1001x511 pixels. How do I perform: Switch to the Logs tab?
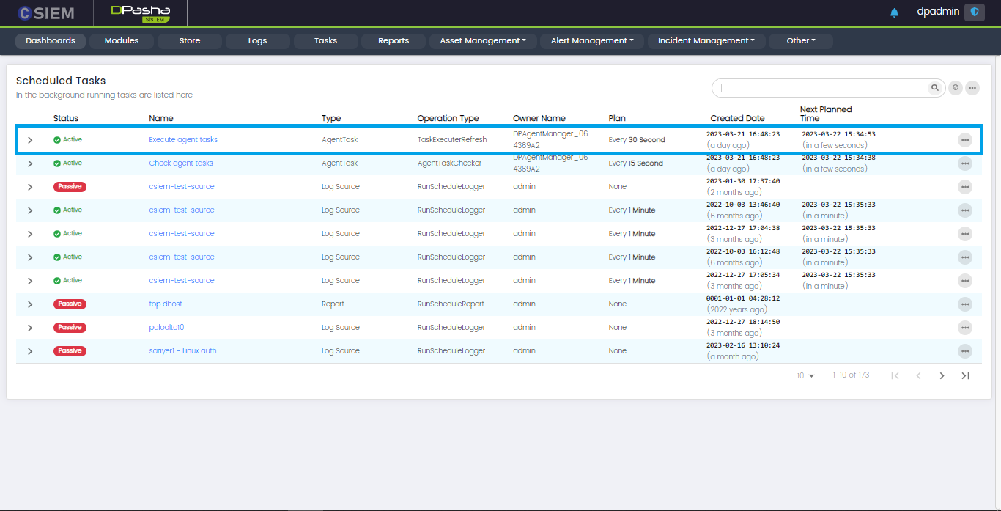point(257,41)
